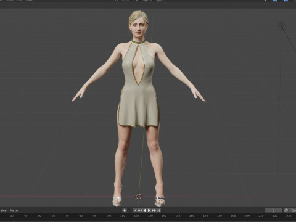This screenshot has width=296, height=222.
Task: Toggle the preview range clock icon
Action: tap(286, 210)
